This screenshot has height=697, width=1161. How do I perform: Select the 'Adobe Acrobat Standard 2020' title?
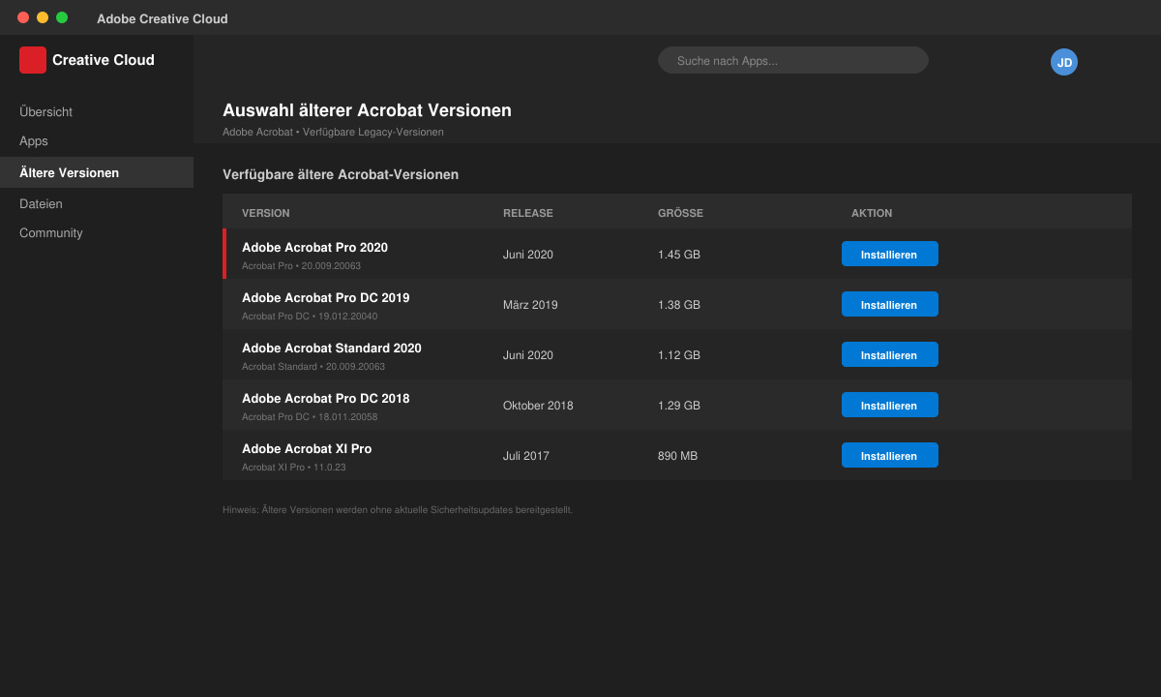[332, 348]
